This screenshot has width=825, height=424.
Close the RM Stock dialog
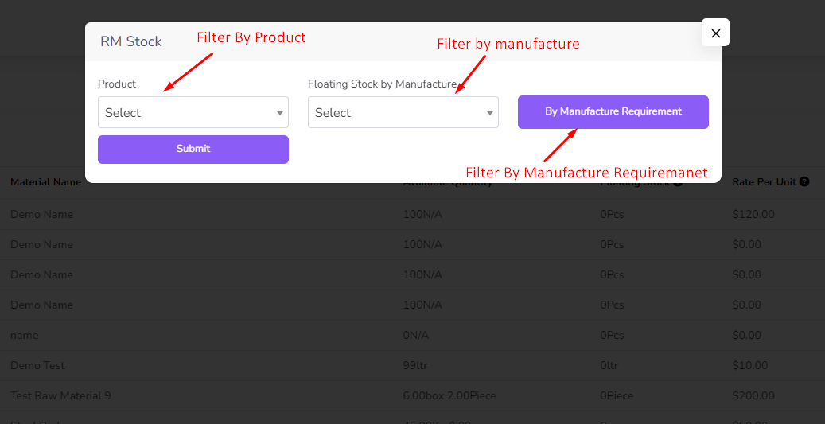coord(715,33)
